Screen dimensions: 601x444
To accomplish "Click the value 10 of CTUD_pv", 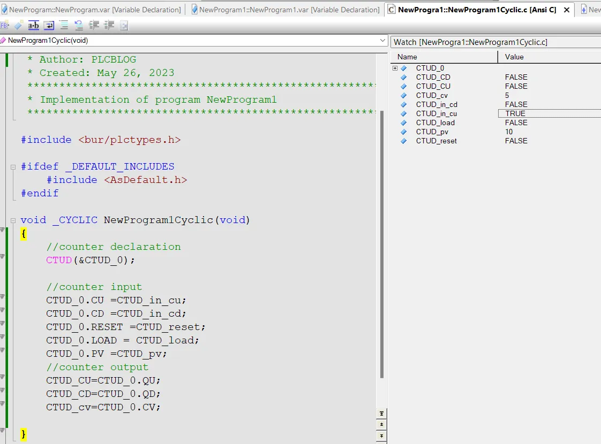I will click(509, 132).
